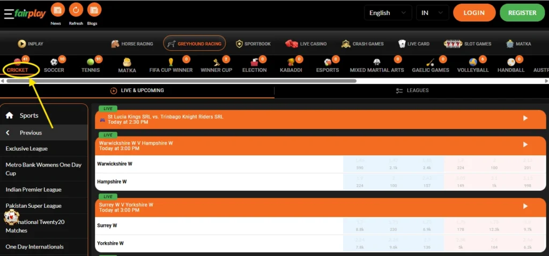Open Metro Bank Womens One Day Cup
The height and width of the screenshot is (256, 549).
(x=44, y=169)
